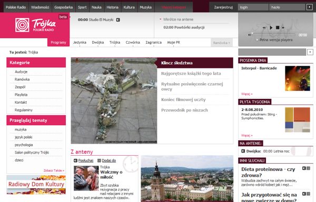Click the Interpol concert thumbnail
316x202 pixels.
pyautogui.click(x=298, y=78)
